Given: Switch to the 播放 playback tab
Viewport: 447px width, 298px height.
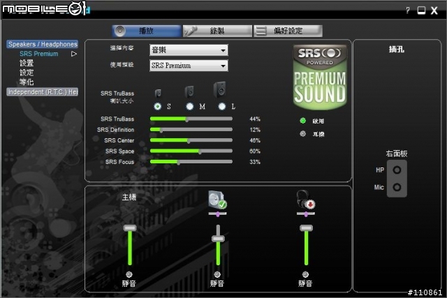Looking at the screenshot, I should click(x=147, y=31).
